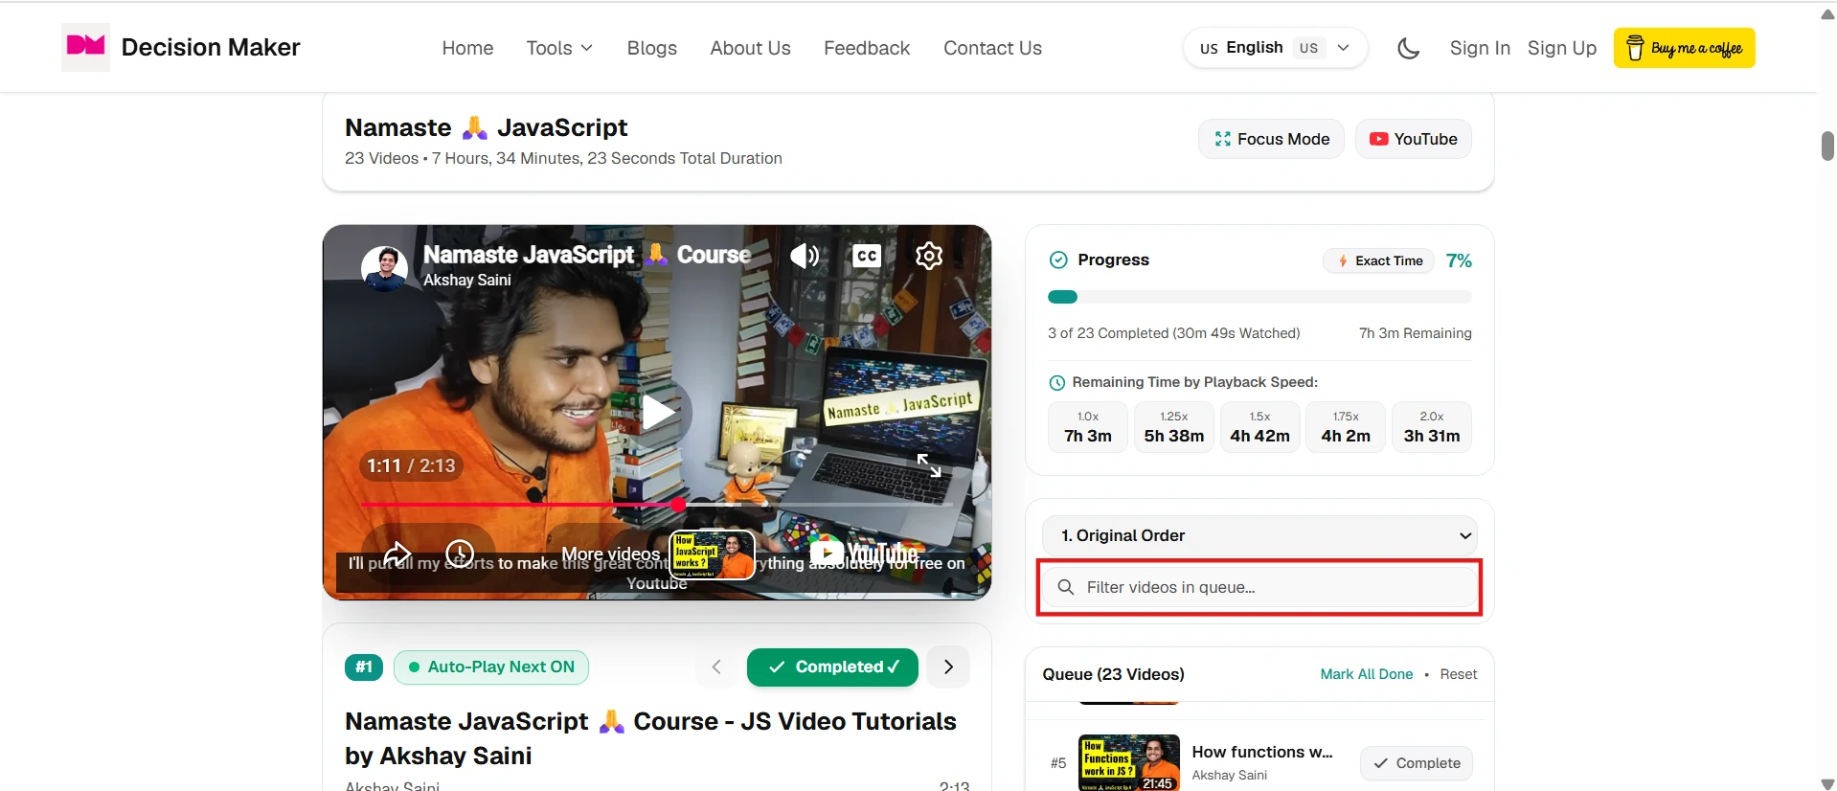Click the watch later clock icon
Viewport: 1837px width, 791px height.
click(460, 554)
